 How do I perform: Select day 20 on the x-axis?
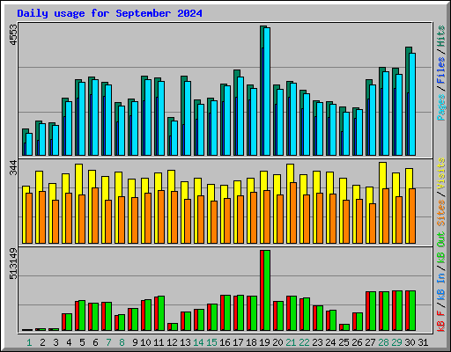coord(277,342)
